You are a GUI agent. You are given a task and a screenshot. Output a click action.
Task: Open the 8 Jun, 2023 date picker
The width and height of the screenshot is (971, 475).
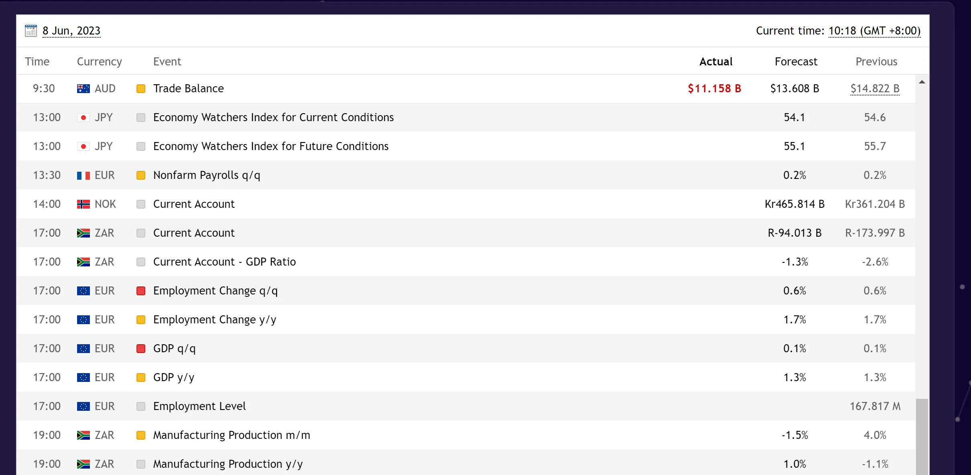coord(71,31)
